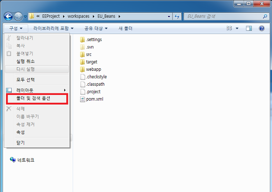Open address bar history dropdown

(x=169, y=16)
